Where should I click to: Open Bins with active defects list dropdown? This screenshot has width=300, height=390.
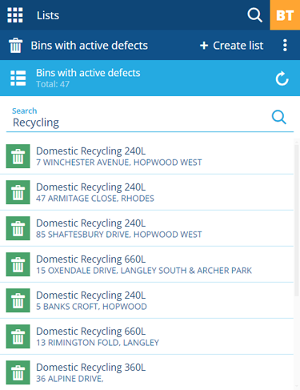(89, 46)
